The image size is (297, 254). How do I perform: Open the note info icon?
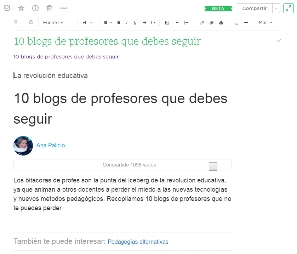(35, 8)
